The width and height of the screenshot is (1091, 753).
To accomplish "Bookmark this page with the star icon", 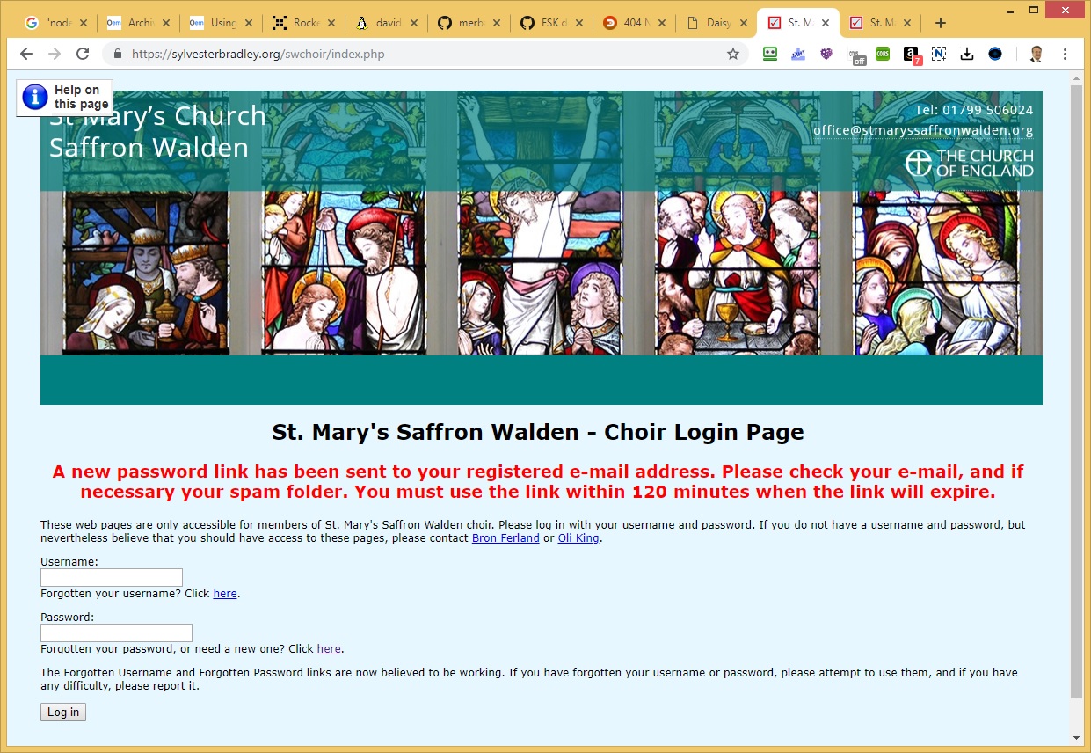I will [733, 54].
